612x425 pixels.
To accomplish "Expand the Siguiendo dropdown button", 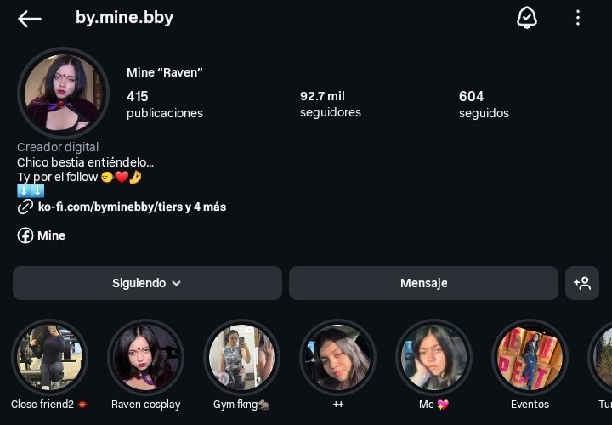I will pyautogui.click(x=147, y=283).
